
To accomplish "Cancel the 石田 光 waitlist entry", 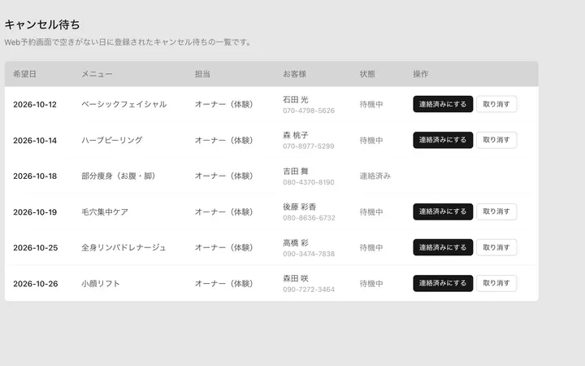I will pos(496,104).
